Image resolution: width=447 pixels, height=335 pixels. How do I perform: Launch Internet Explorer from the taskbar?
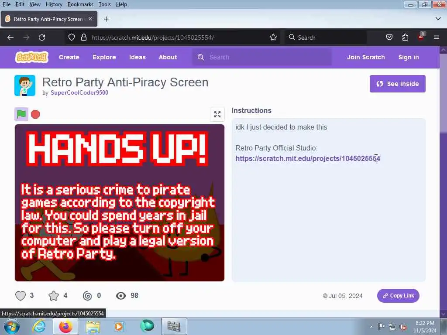click(x=39, y=326)
